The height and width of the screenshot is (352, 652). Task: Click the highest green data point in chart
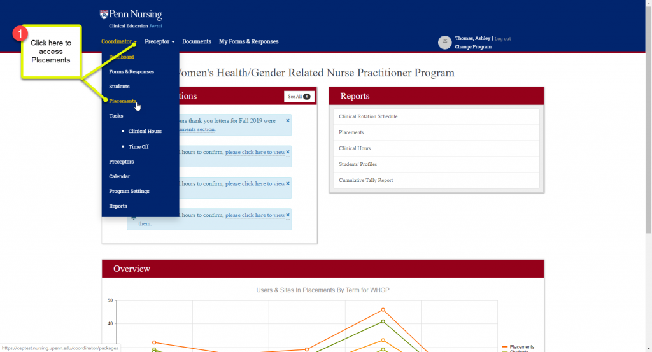point(383,321)
